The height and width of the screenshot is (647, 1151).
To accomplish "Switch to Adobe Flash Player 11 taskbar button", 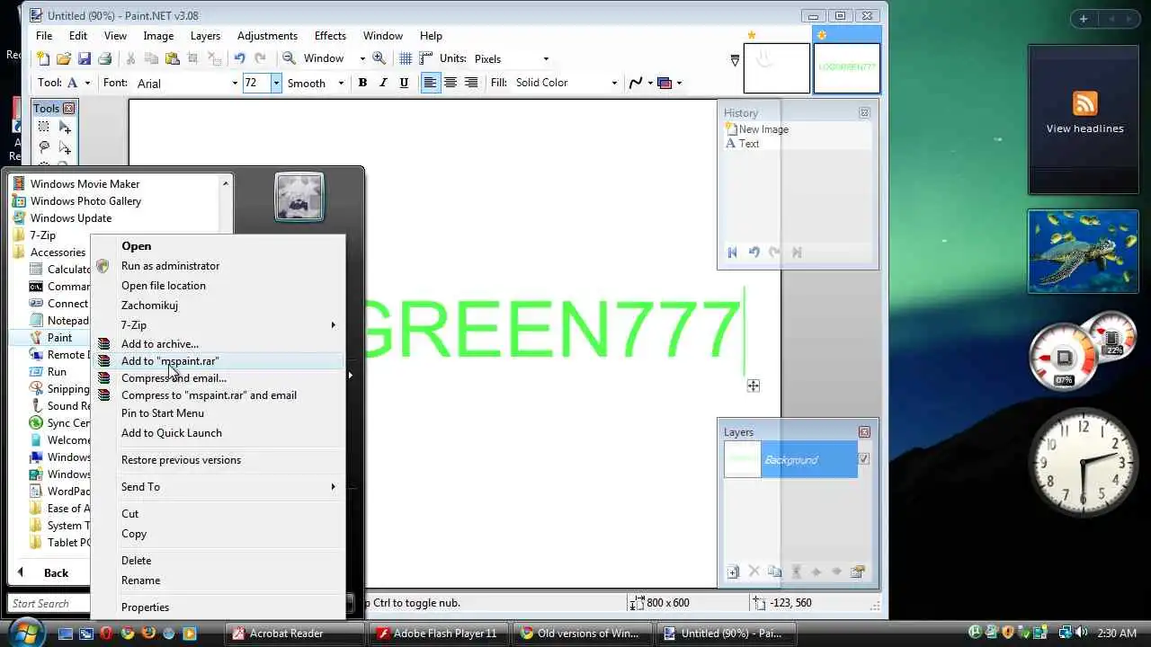I will (x=438, y=634).
